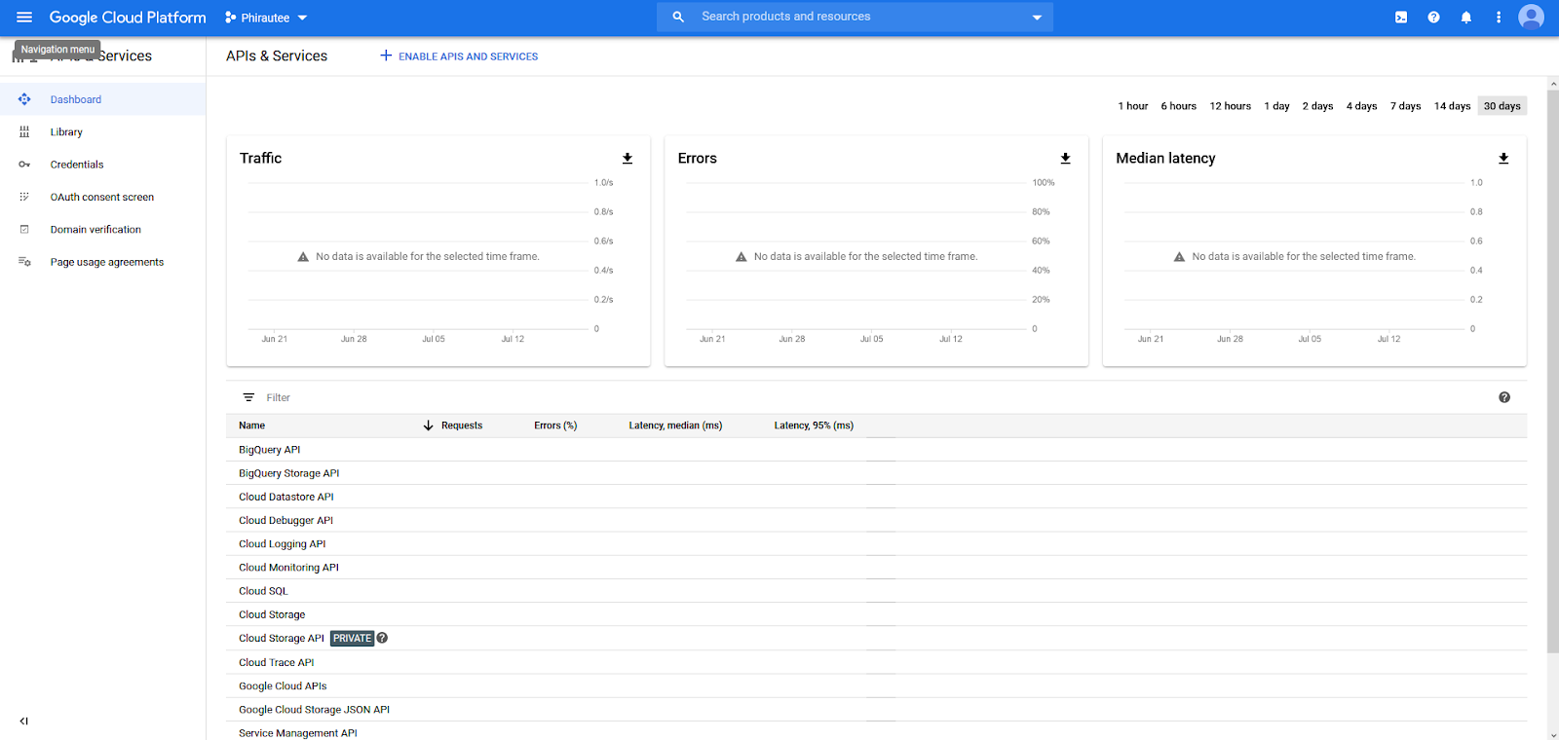Click the Dashboard sidebar icon
Screen dimensions: 1559x740
tap(24, 99)
